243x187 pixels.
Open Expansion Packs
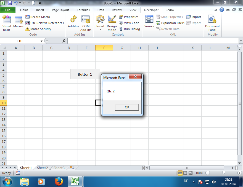pos(170,23)
